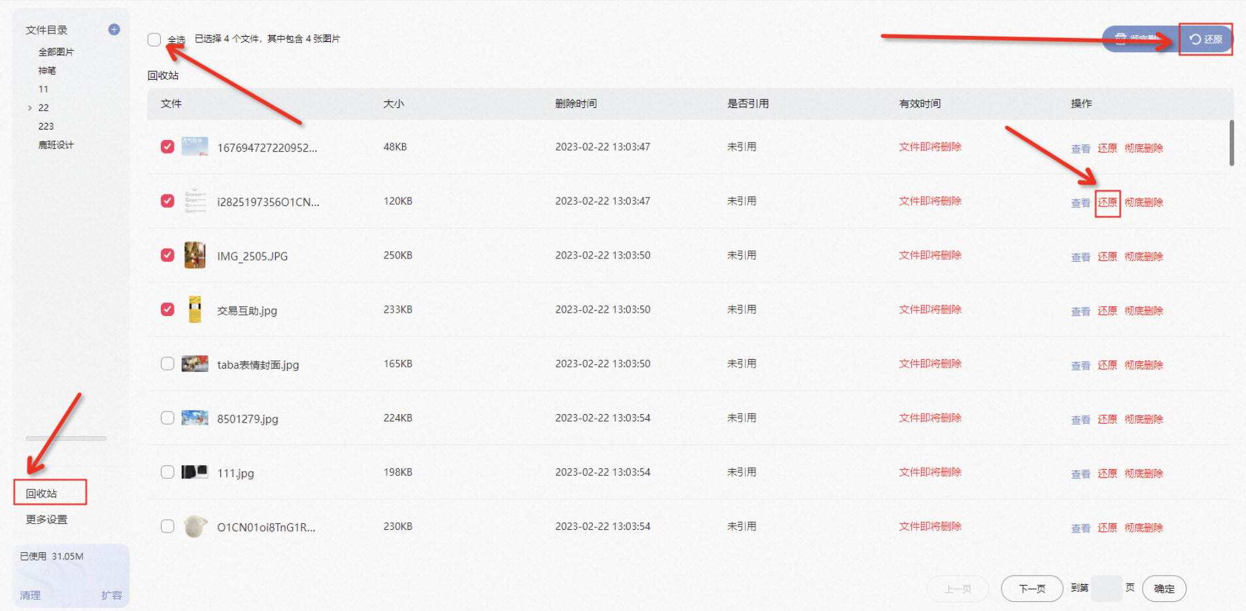Click 下一页 next page button

(x=1032, y=589)
